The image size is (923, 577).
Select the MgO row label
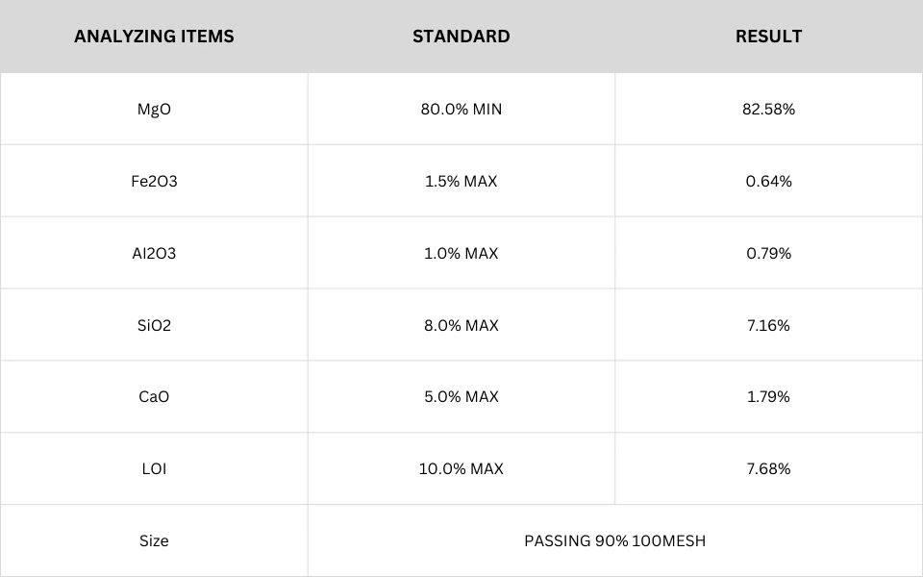154,109
